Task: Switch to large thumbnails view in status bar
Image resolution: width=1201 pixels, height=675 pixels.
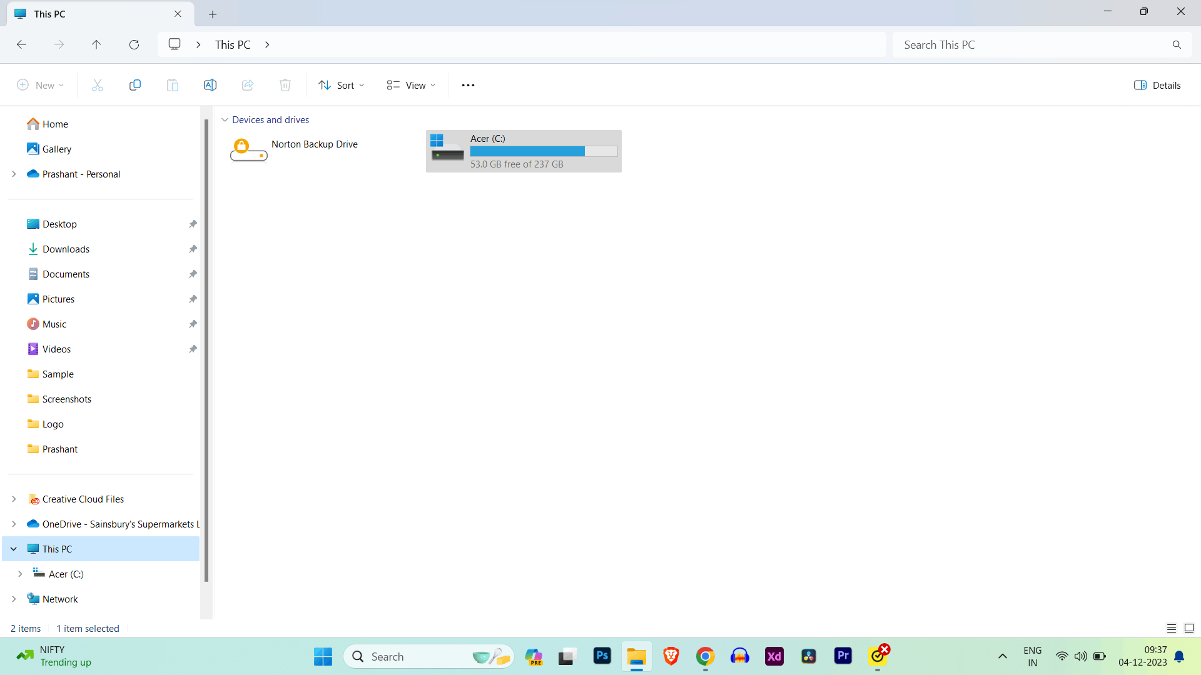Action: click(1189, 628)
